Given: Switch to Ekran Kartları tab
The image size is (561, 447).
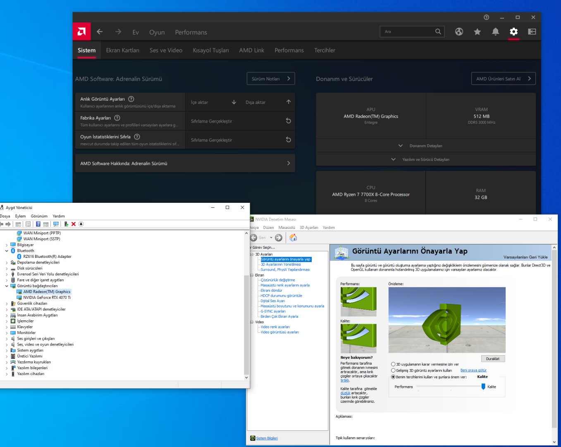Looking at the screenshot, I should coord(122,50).
